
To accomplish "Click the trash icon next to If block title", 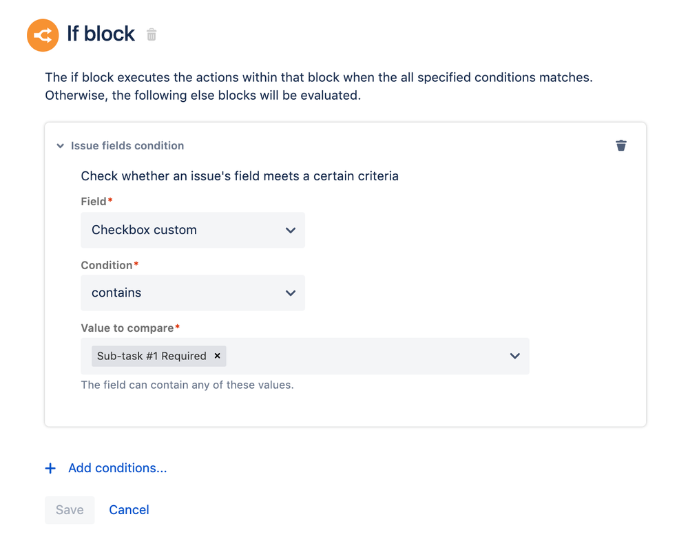I will (x=151, y=34).
